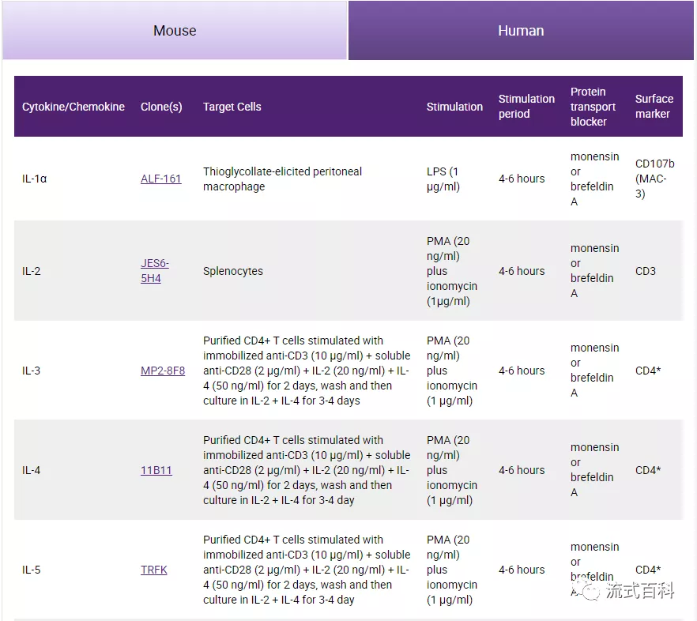
Task: Switch to the Human tab
Action: click(x=521, y=31)
